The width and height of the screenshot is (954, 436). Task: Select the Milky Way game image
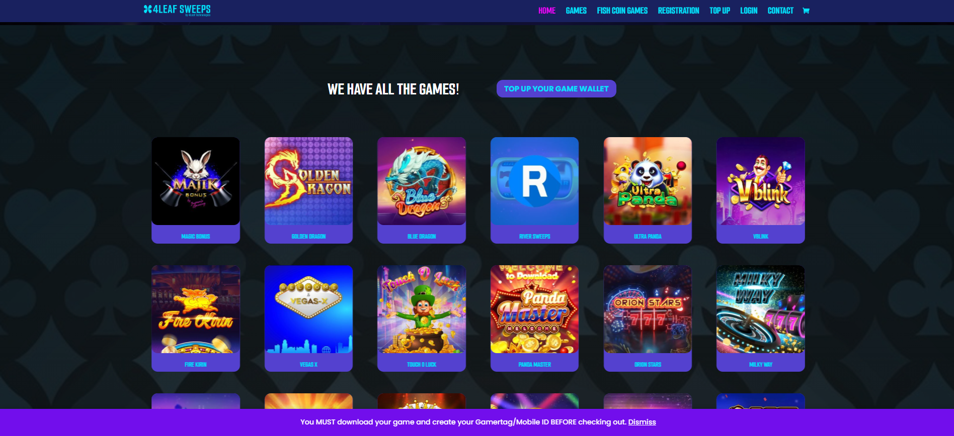(761, 309)
